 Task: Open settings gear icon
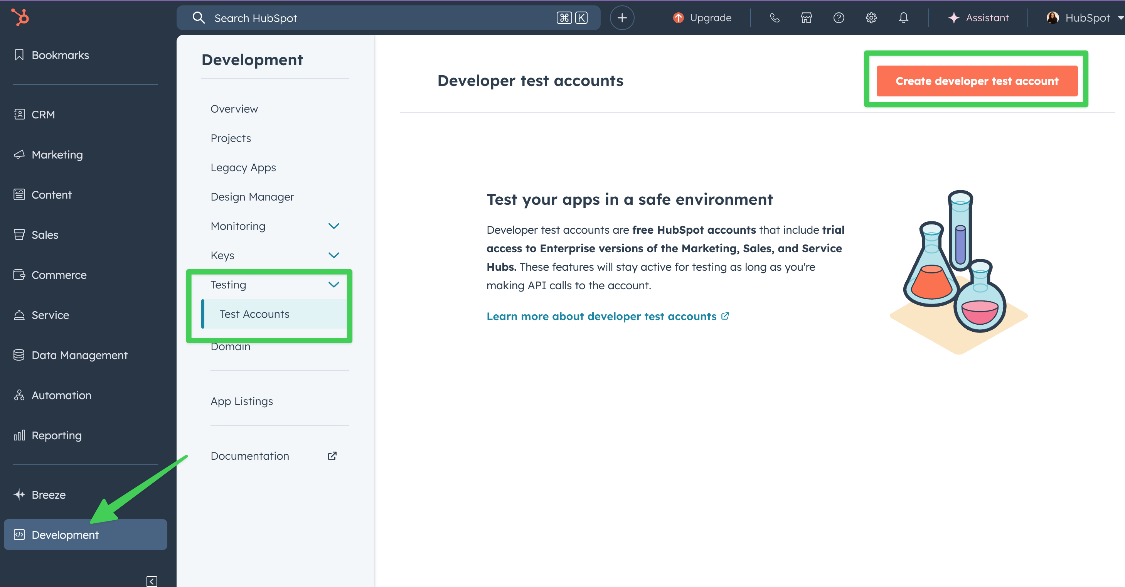pos(871,18)
